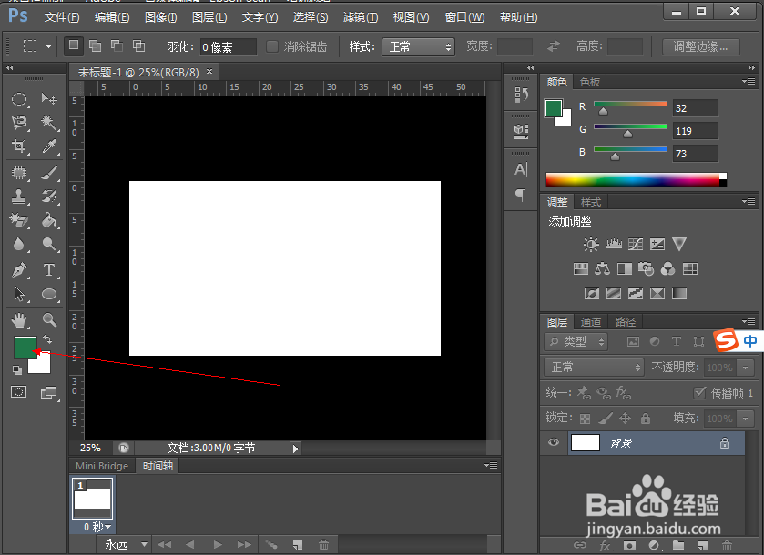Select the Ellipse shape tool
The width and height of the screenshot is (764, 555).
49,294
